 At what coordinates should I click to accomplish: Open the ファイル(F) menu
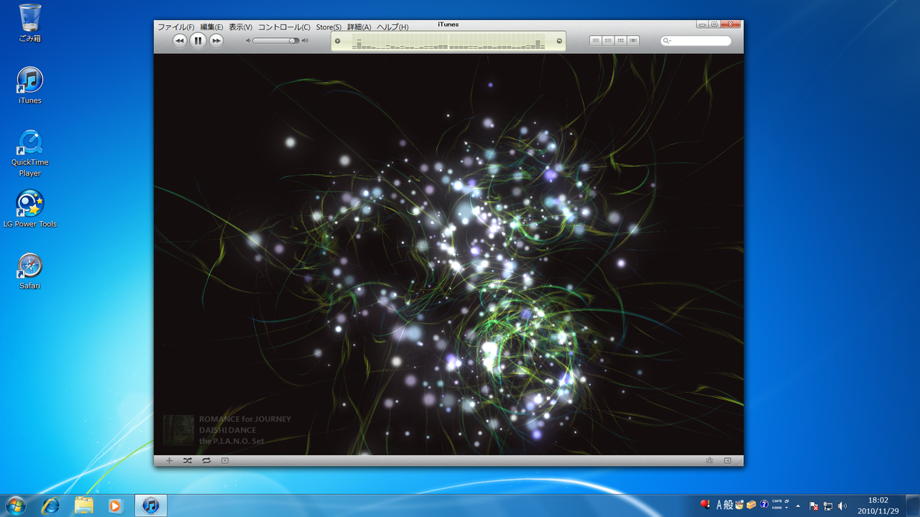coord(176,27)
